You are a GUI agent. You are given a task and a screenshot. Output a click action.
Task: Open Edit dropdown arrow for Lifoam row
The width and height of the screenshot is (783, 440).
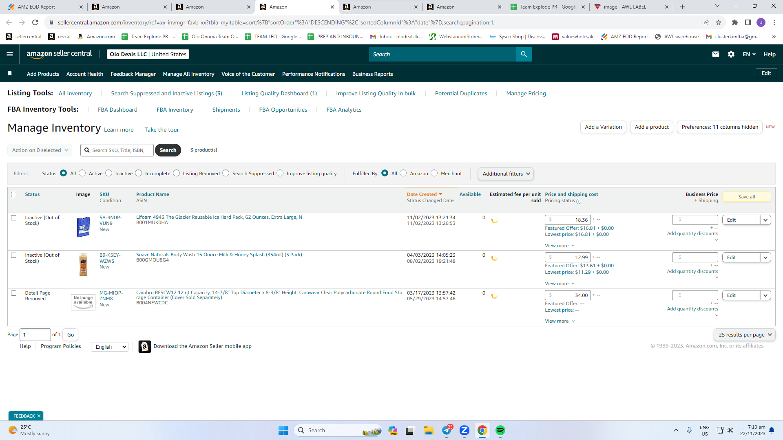click(766, 220)
